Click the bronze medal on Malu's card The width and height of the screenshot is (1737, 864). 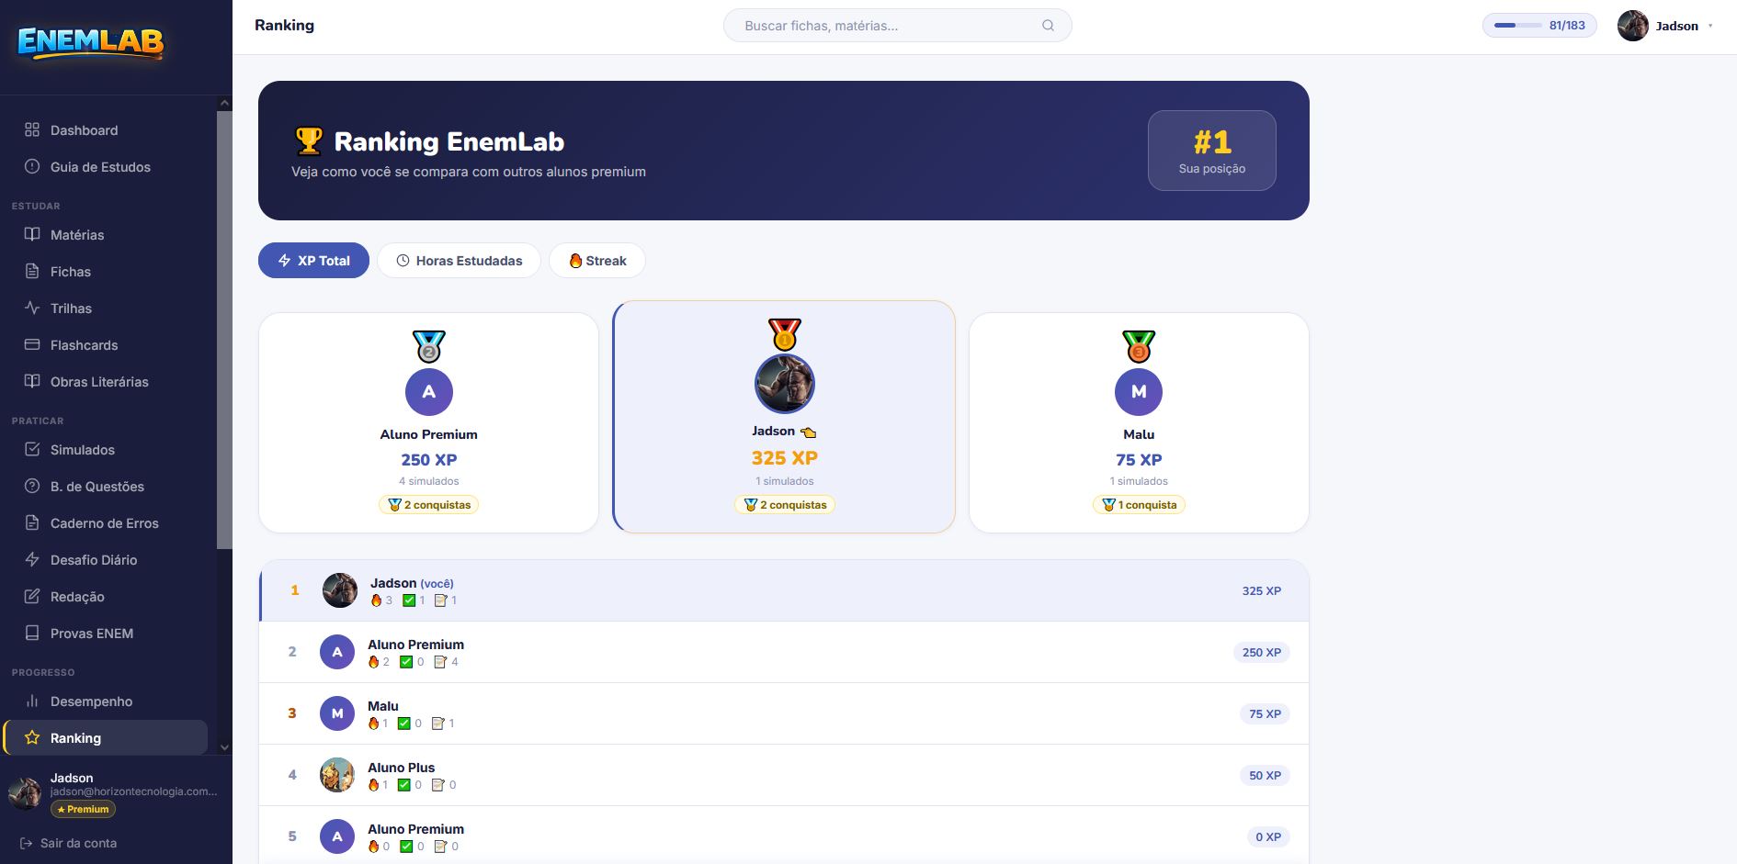point(1139,347)
